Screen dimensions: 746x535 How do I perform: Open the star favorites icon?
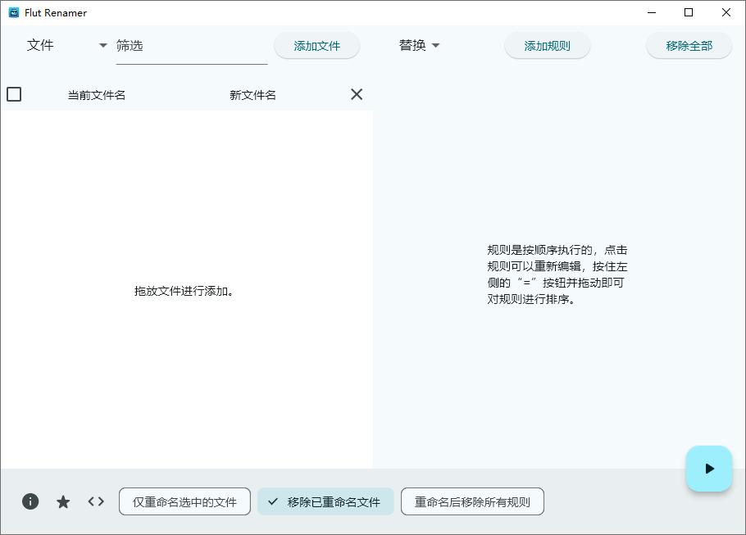click(63, 501)
